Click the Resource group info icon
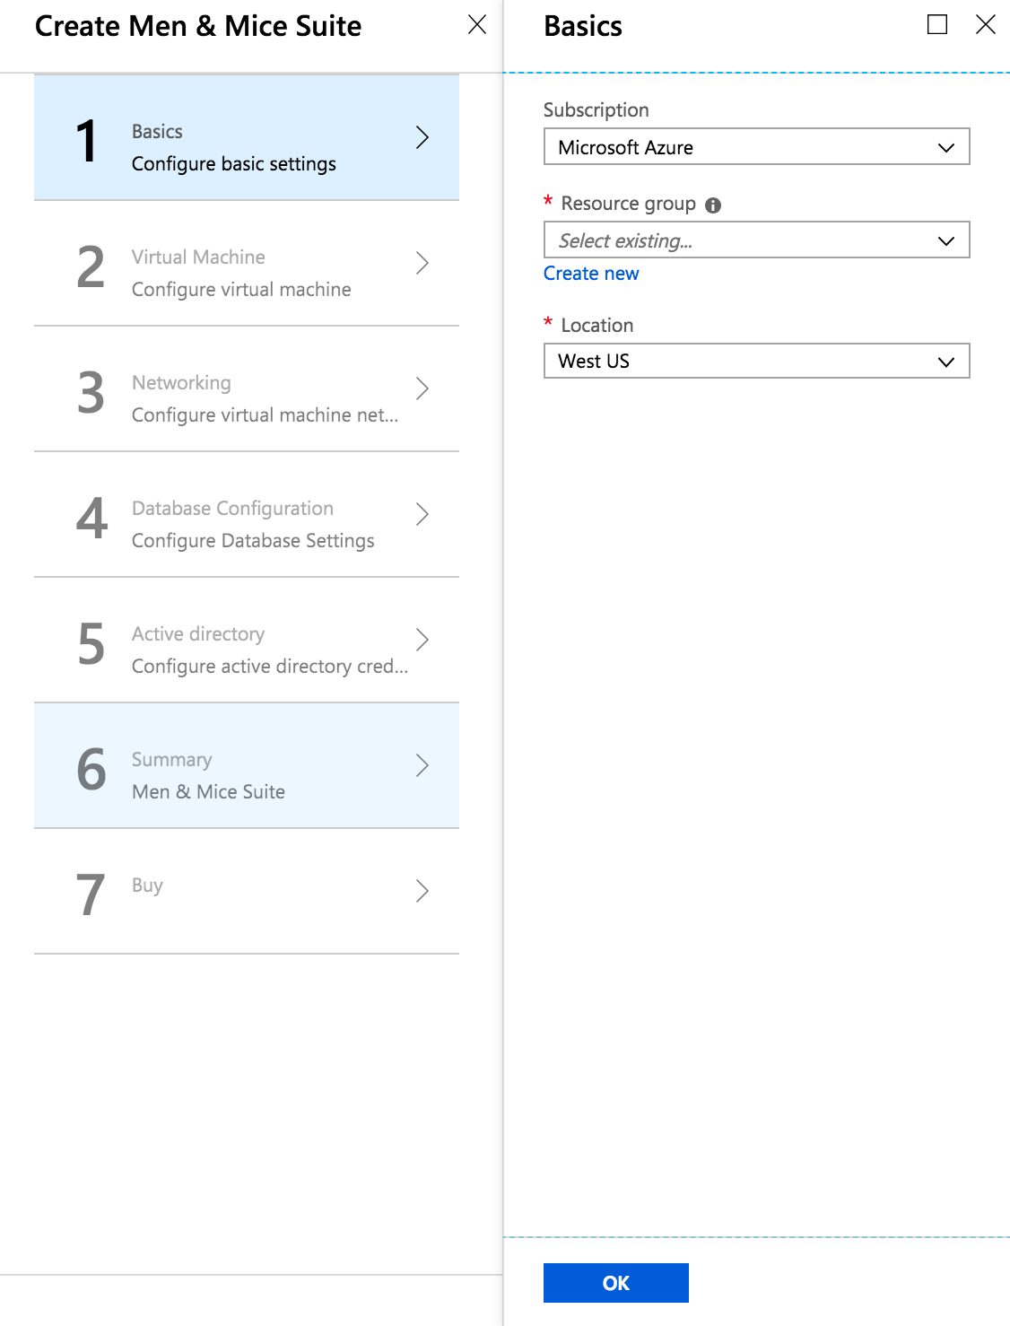The width and height of the screenshot is (1010, 1326). 713,205
